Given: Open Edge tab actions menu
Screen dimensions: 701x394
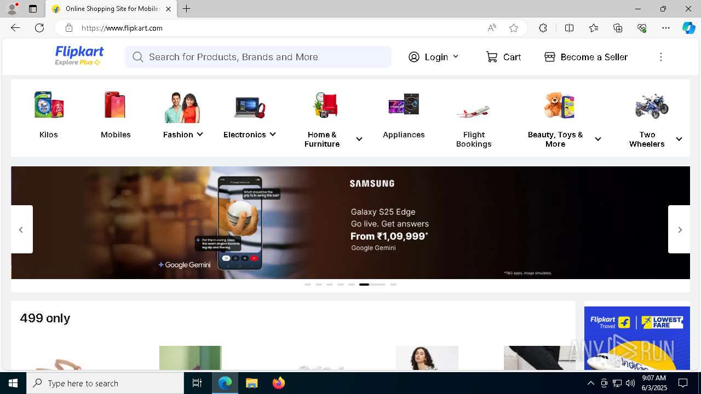Looking at the screenshot, I should tap(33, 9).
